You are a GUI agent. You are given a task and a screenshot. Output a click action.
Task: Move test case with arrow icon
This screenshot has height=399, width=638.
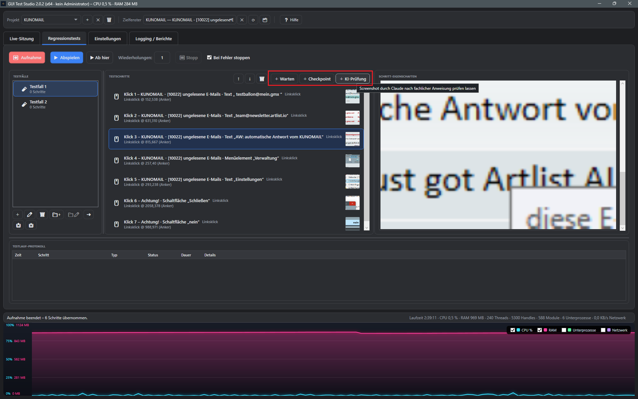click(89, 214)
